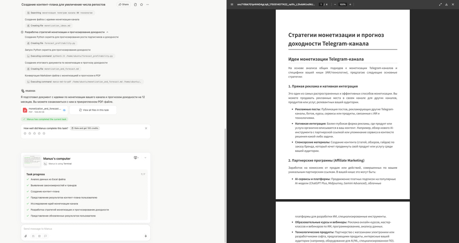
Task: Open the computer view mode dropdown
Action: click(136, 158)
